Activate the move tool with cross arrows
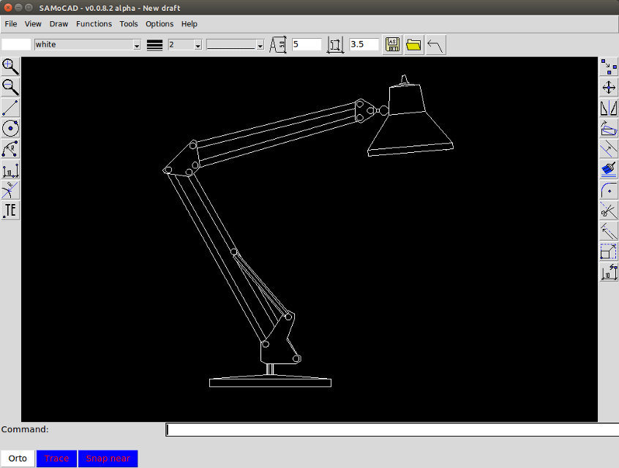This screenshot has width=619, height=468. pyautogui.click(x=609, y=87)
